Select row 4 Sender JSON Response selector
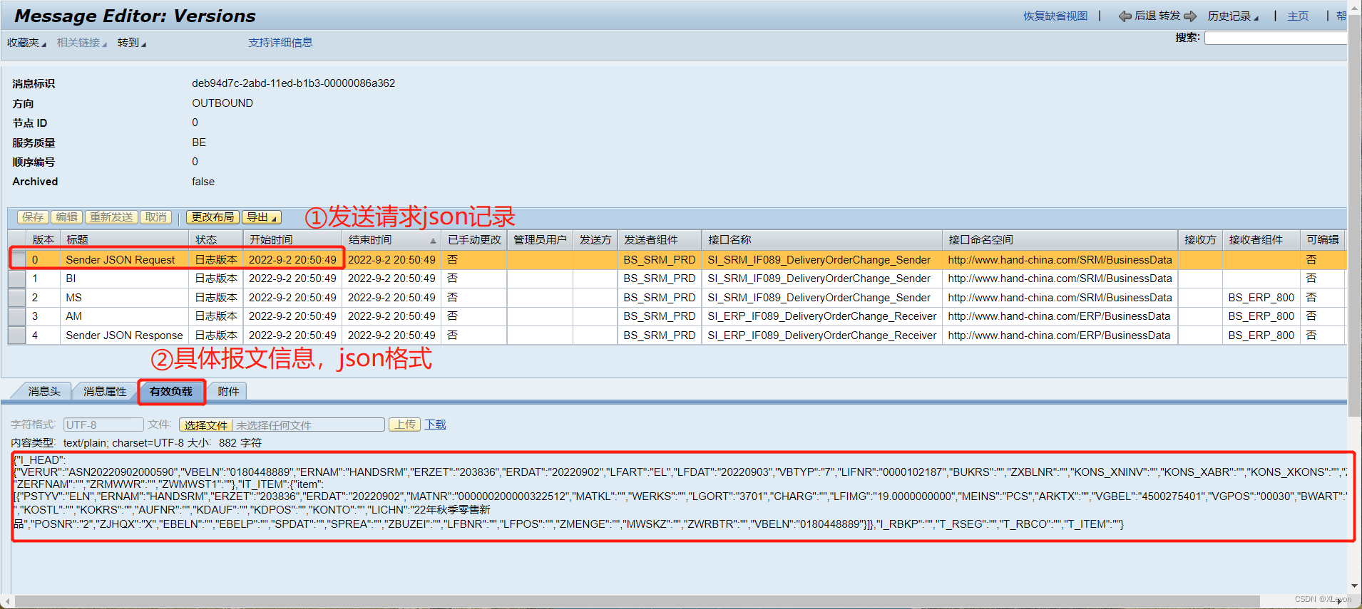This screenshot has width=1362, height=609. [x=17, y=335]
